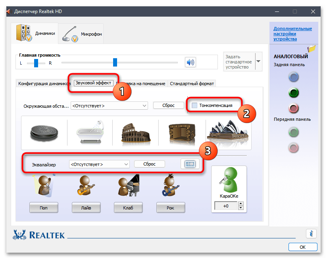The image size is (327, 259).
Task: Open Дополнительные настройки устройства link
Action: click(292, 34)
